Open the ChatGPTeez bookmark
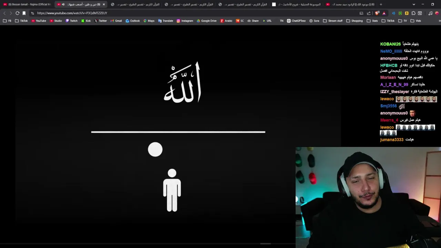The width and height of the screenshot is (441, 248). click(x=296, y=21)
